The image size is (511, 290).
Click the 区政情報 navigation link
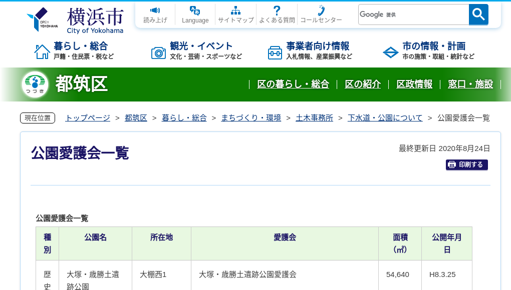414,84
